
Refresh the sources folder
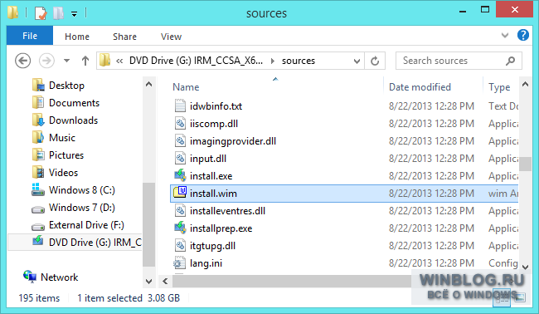coord(375,61)
